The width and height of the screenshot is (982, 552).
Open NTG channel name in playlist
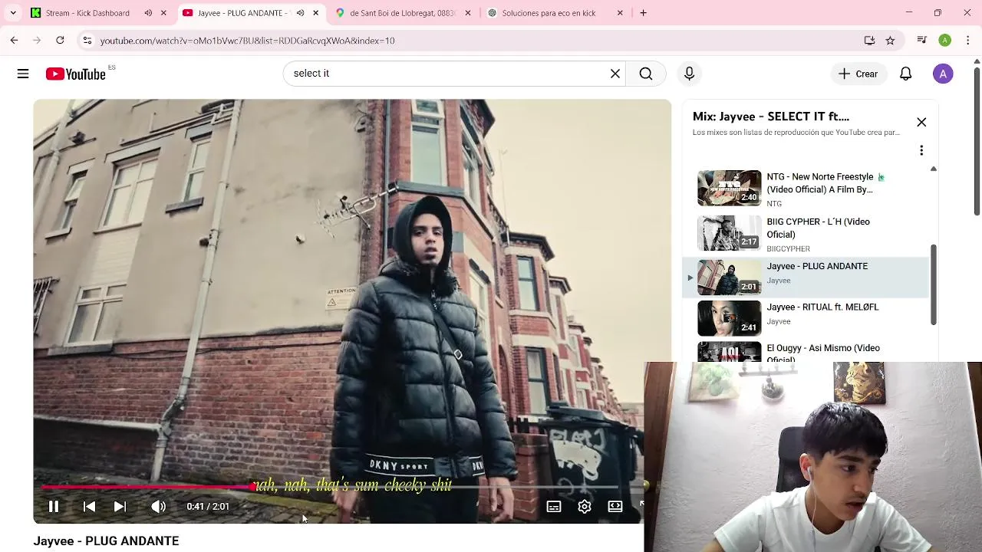point(774,204)
